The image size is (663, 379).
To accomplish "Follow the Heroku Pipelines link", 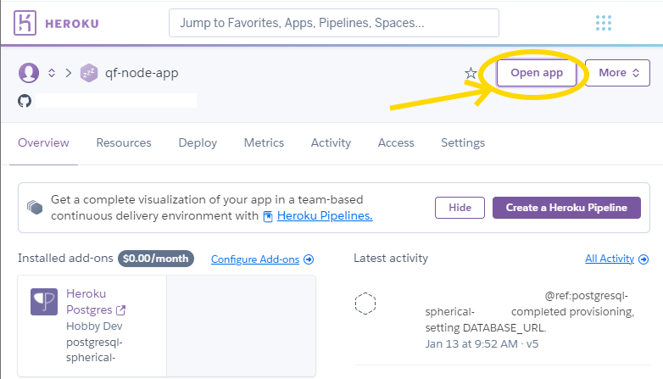I will [x=324, y=216].
